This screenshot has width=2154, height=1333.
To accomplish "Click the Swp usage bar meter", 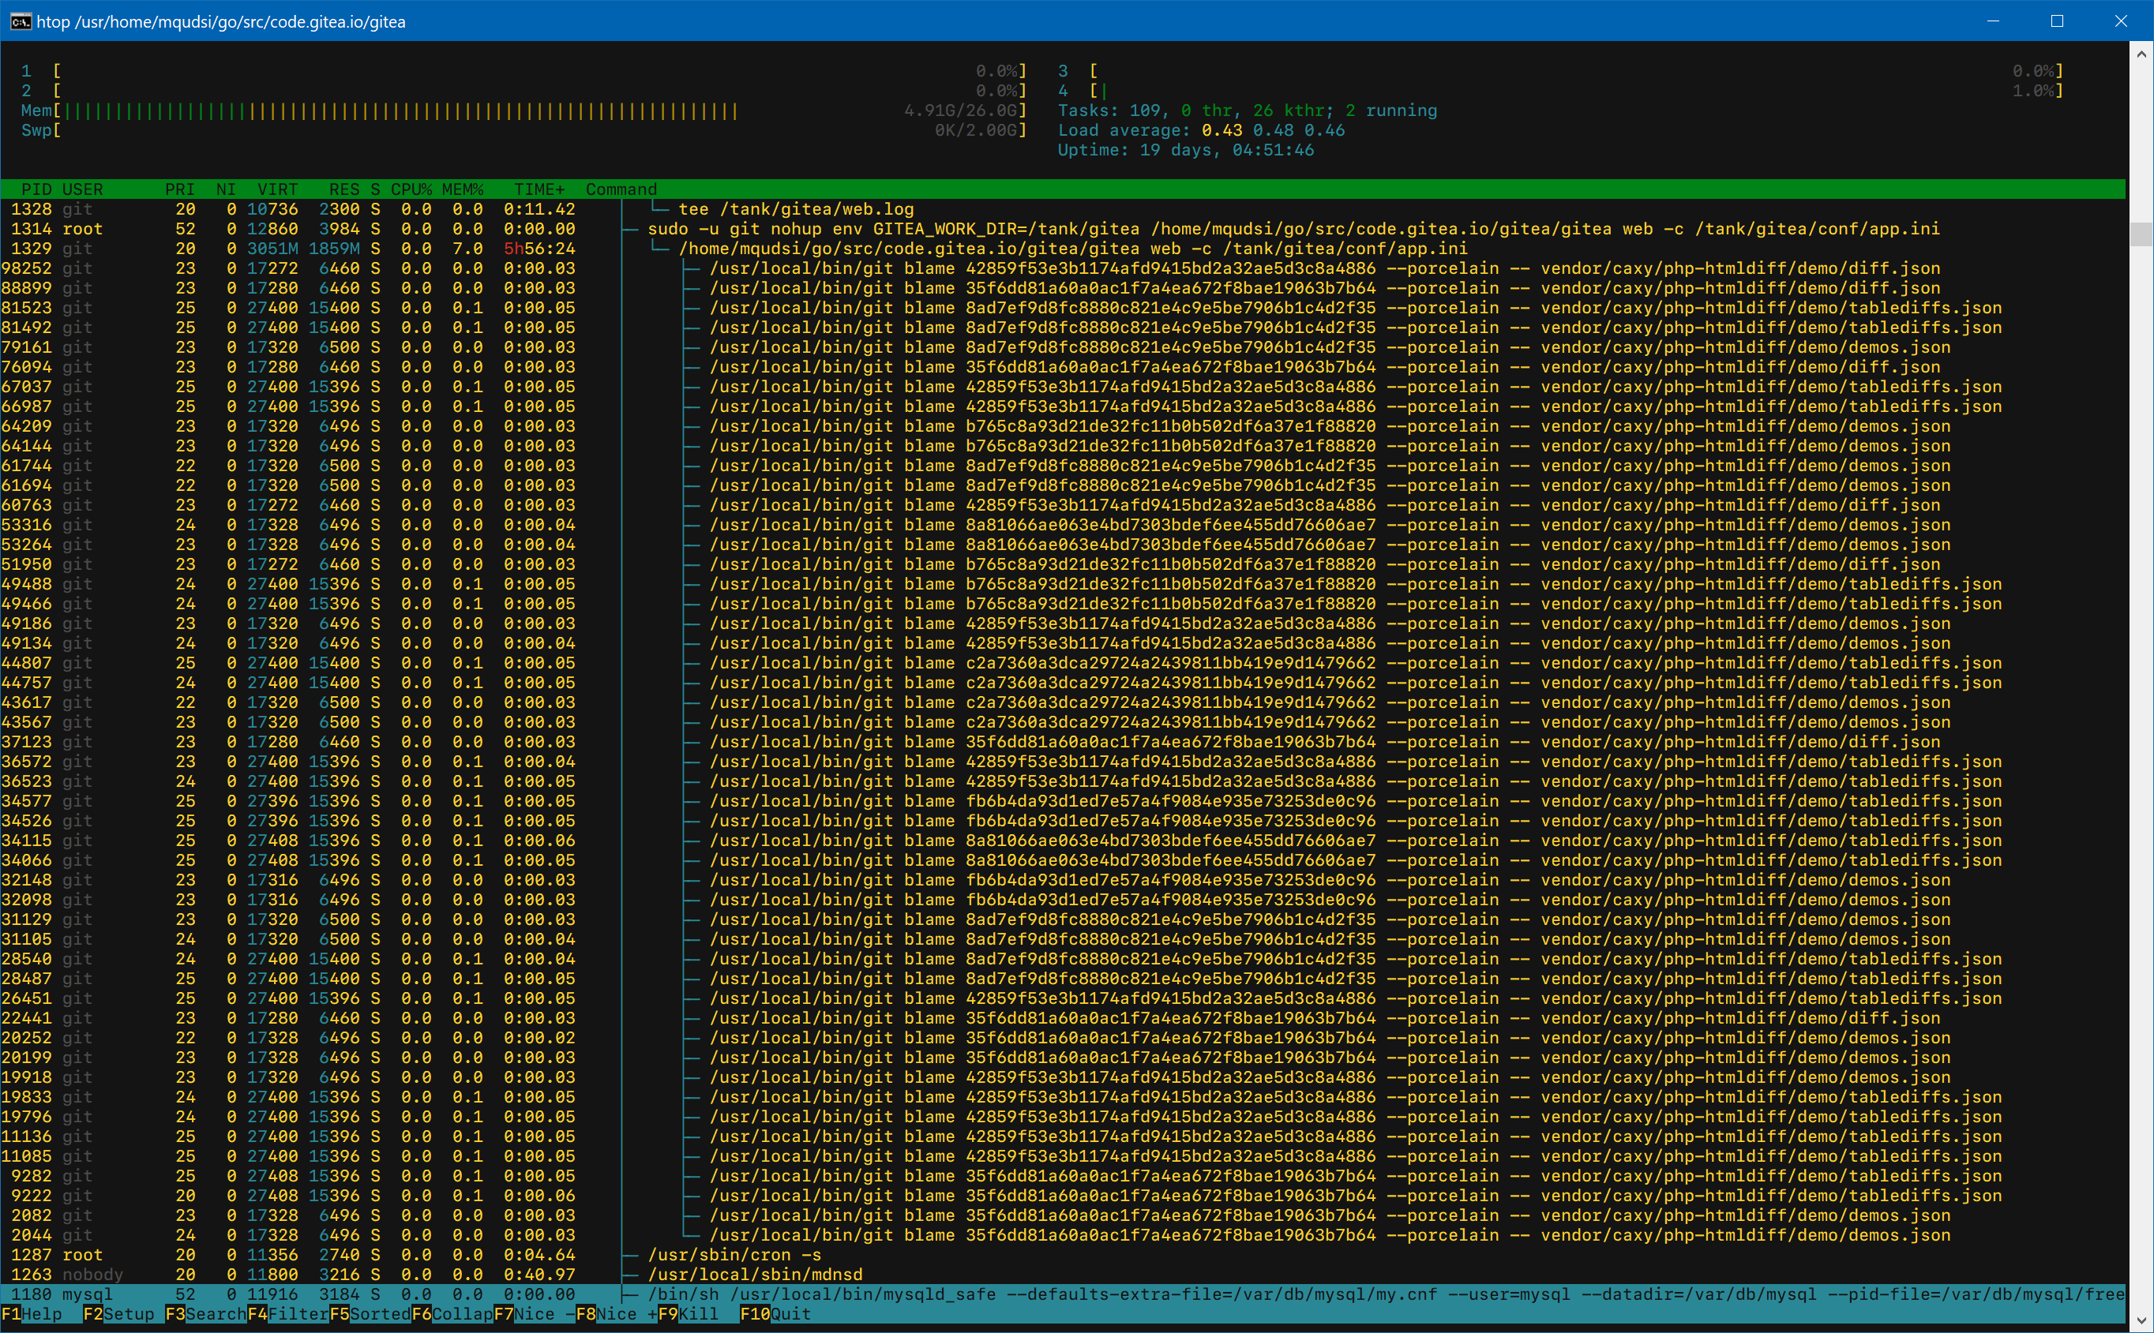I will 524,130.
